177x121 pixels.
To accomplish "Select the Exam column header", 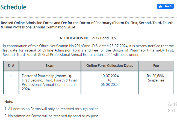I will tap(50, 66).
